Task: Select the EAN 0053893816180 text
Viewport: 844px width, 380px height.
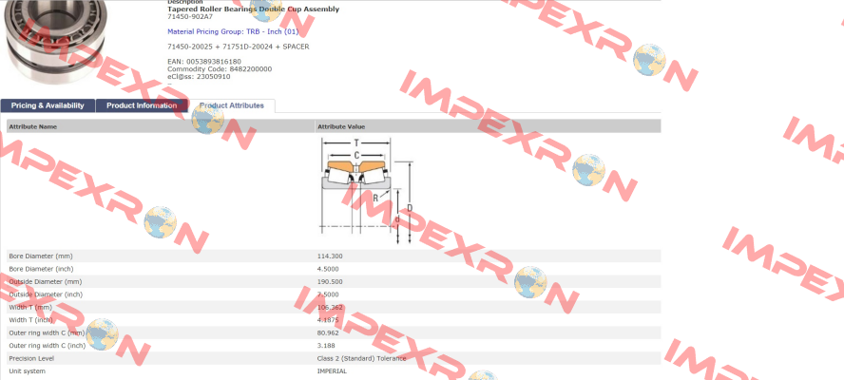Action: coord(204,62)
